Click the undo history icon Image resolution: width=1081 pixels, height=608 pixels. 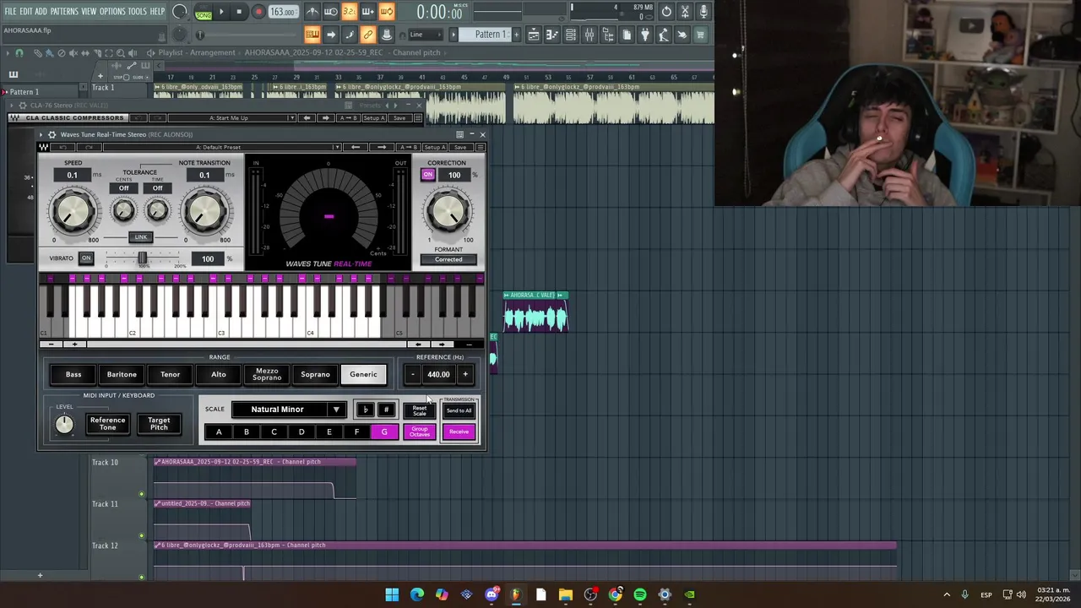[666, 12]
